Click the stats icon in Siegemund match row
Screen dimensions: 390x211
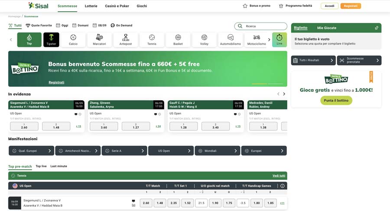click(x=133, y=205)
